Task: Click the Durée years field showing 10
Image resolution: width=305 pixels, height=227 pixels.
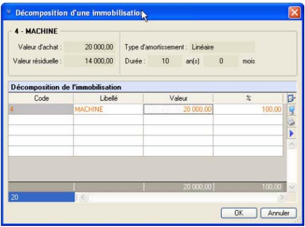Action: click(165, 61)
